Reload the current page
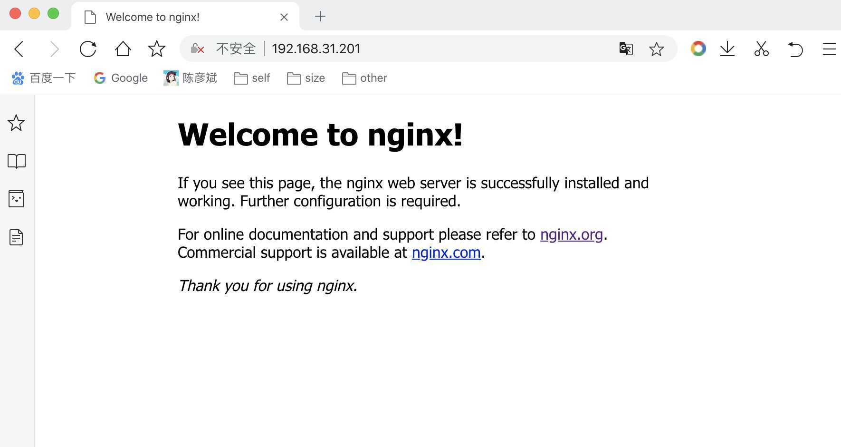The width and height of the screenshot is (841, 447). point(88,49)
